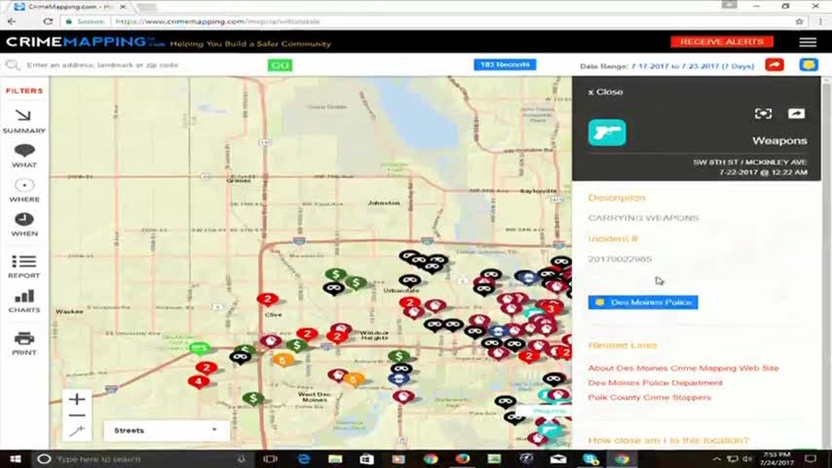Image resolution: width=832 pixels, height=468 pixels.
Task: Click the green GO search button
Action: 280,65
